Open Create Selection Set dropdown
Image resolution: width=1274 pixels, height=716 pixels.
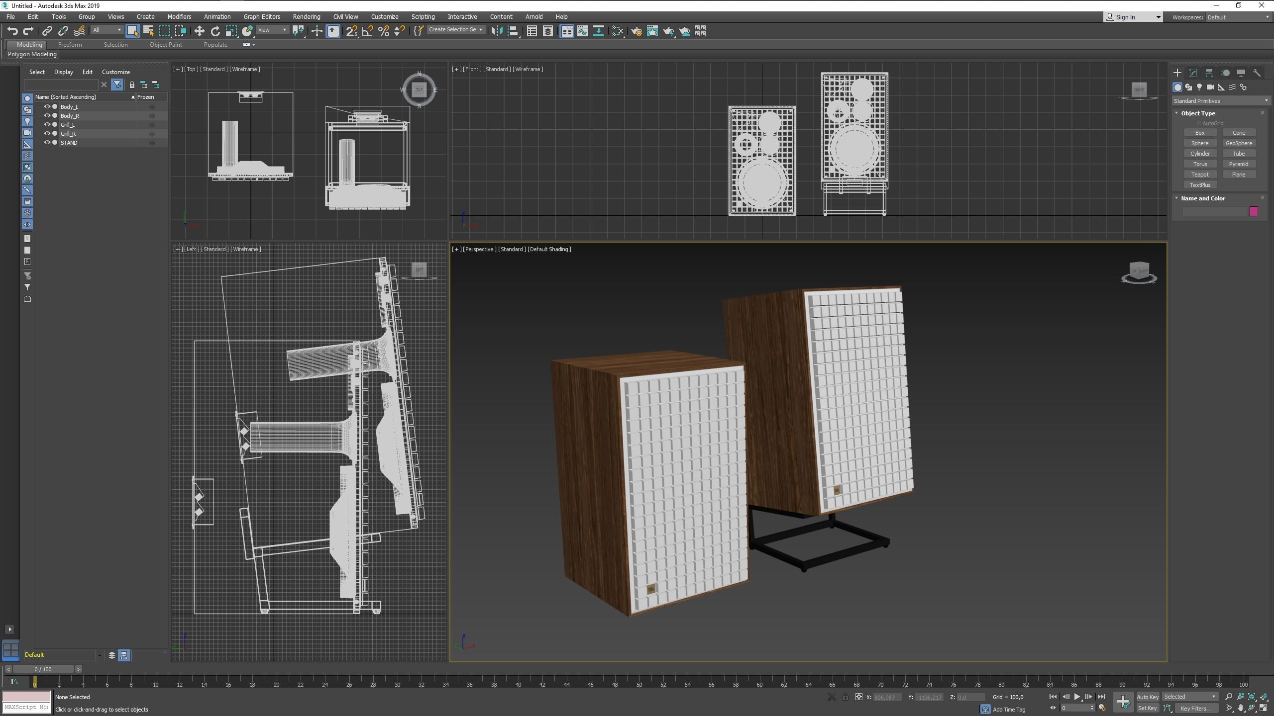455,30
